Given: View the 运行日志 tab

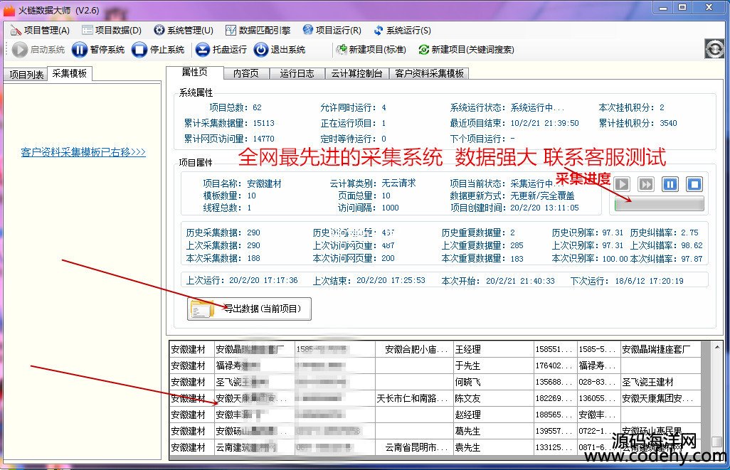Looking at the screenshot, I should (297, 73).
